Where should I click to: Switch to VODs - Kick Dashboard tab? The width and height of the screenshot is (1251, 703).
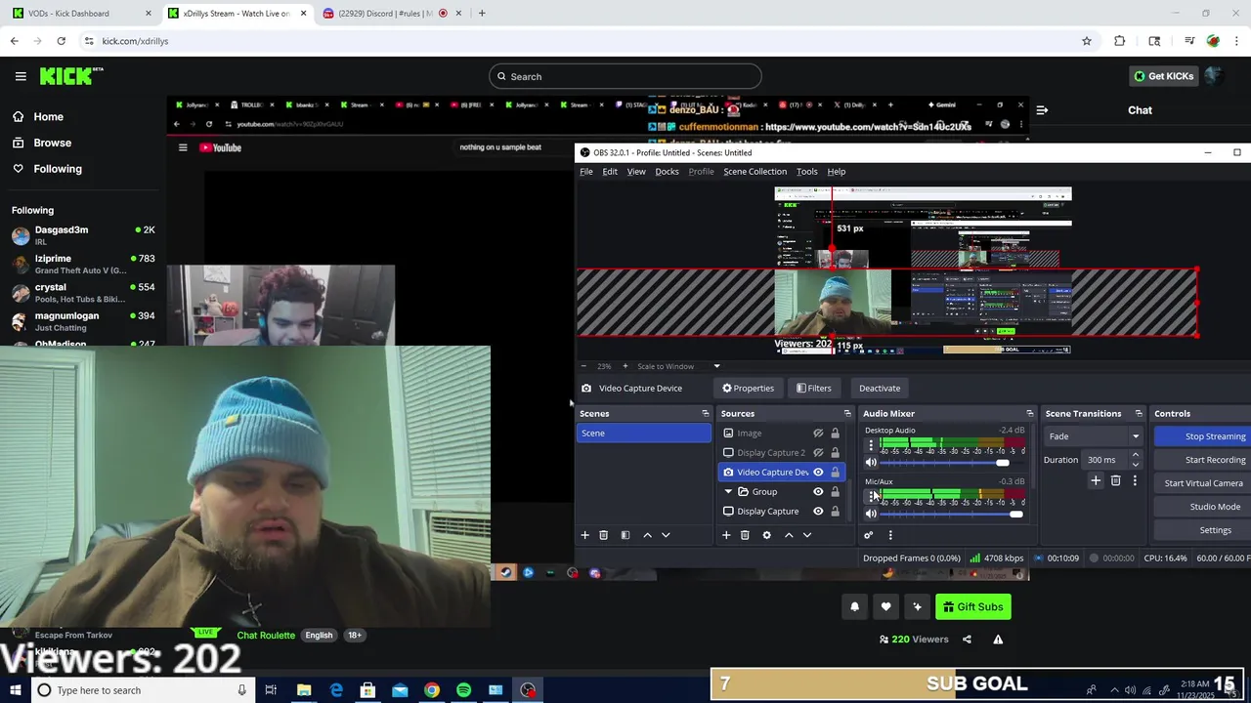80,14
